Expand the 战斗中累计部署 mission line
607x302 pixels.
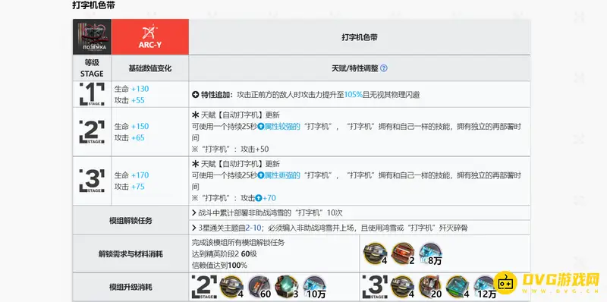pyautogui.click(x=267, y=212)
